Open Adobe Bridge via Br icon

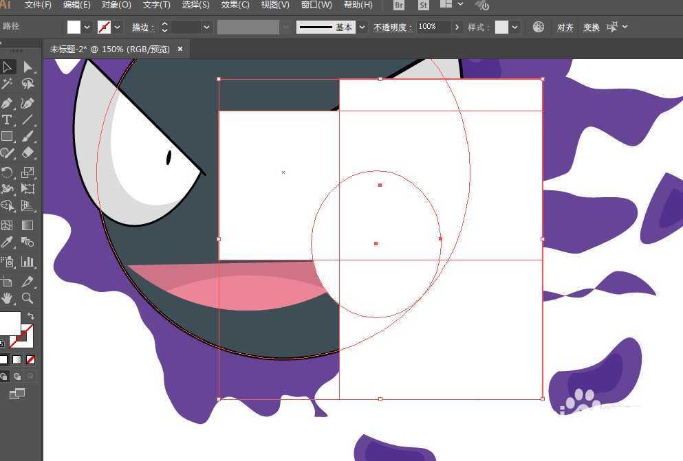399,5
